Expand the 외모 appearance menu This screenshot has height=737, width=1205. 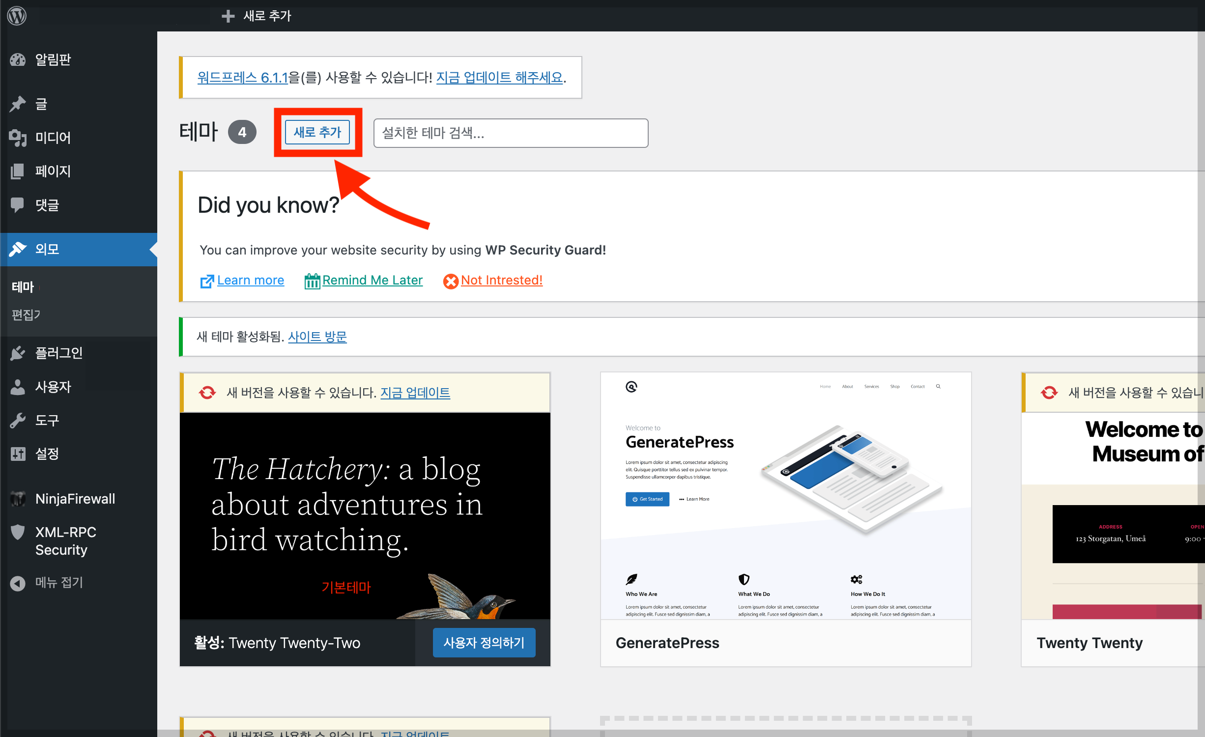(47, 249)
